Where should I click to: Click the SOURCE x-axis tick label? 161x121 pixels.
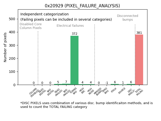[122, 91]
